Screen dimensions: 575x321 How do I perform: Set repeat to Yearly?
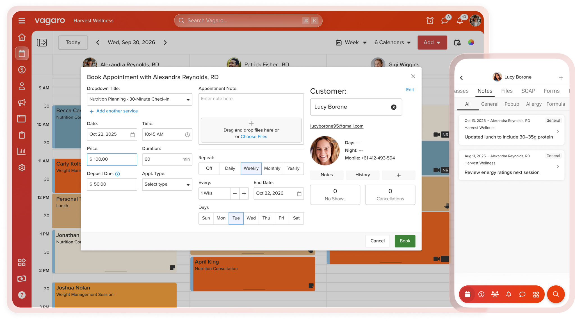point(293,168)
